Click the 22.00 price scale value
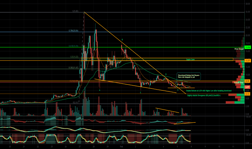252x149 pixels. [x=247, y=28]
